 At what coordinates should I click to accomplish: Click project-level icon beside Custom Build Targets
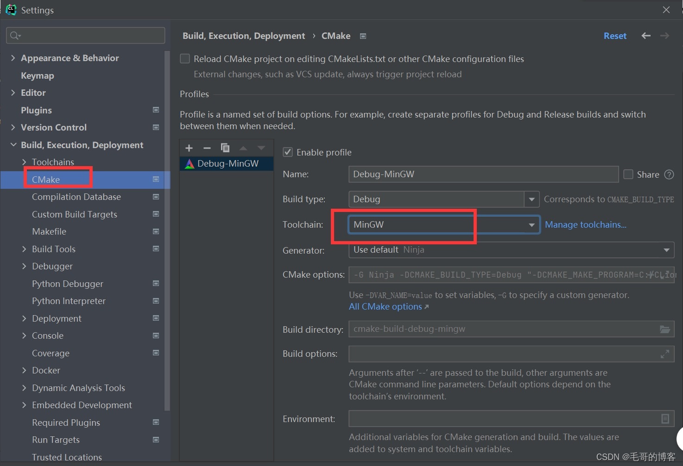click(x=156, y=214)
